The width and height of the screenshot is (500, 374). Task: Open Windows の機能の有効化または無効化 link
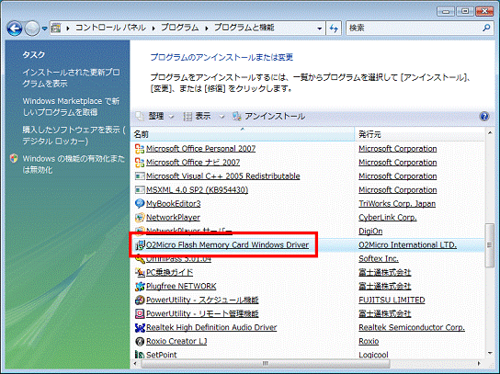point(74,164)
